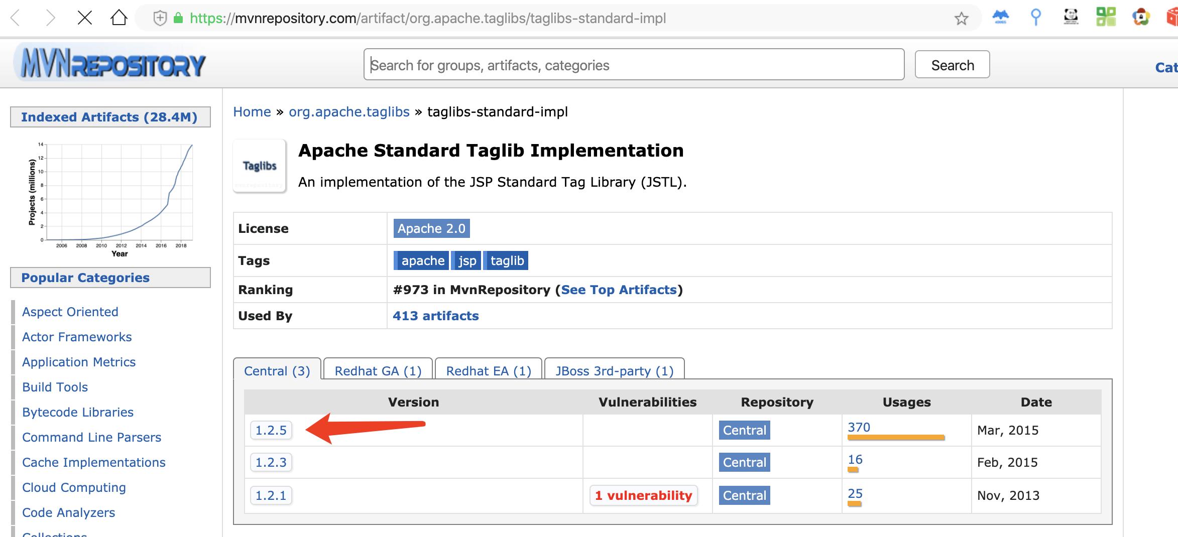Click the Popular Categories header

coord(110,278)
